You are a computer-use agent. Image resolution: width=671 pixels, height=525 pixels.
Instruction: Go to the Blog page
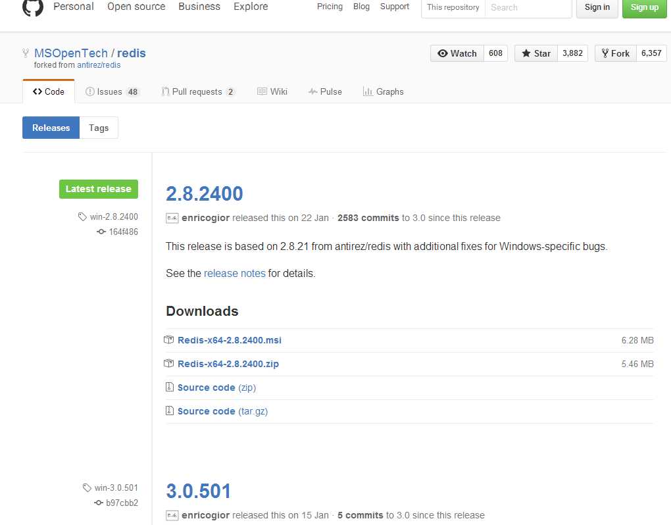362,7
